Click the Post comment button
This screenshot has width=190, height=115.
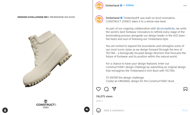[185, 110]
